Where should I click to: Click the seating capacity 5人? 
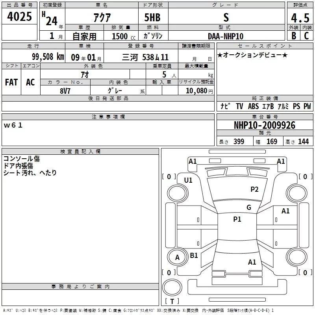click(169, 74)
